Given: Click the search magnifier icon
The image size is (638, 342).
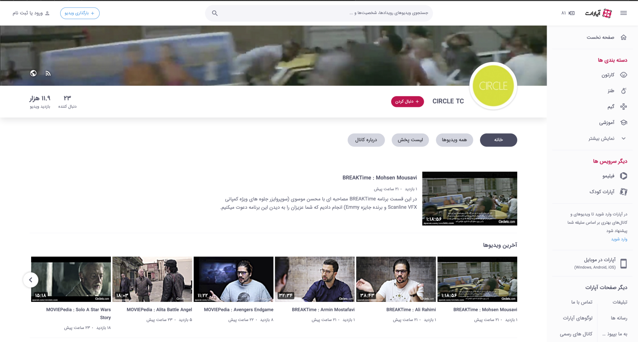Looking at the screenshot, I should coord(215,13).
